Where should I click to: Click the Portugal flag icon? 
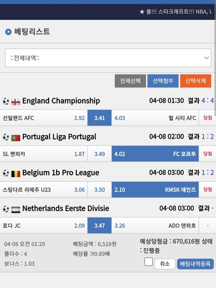pyautogui.click(x=16, y=138)
